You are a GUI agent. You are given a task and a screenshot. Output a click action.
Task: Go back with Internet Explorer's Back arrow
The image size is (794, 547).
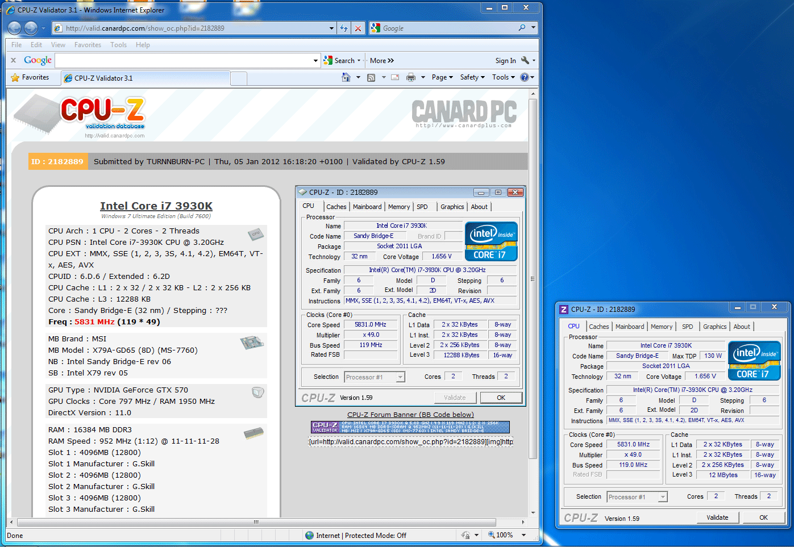(x=15, y=28)
